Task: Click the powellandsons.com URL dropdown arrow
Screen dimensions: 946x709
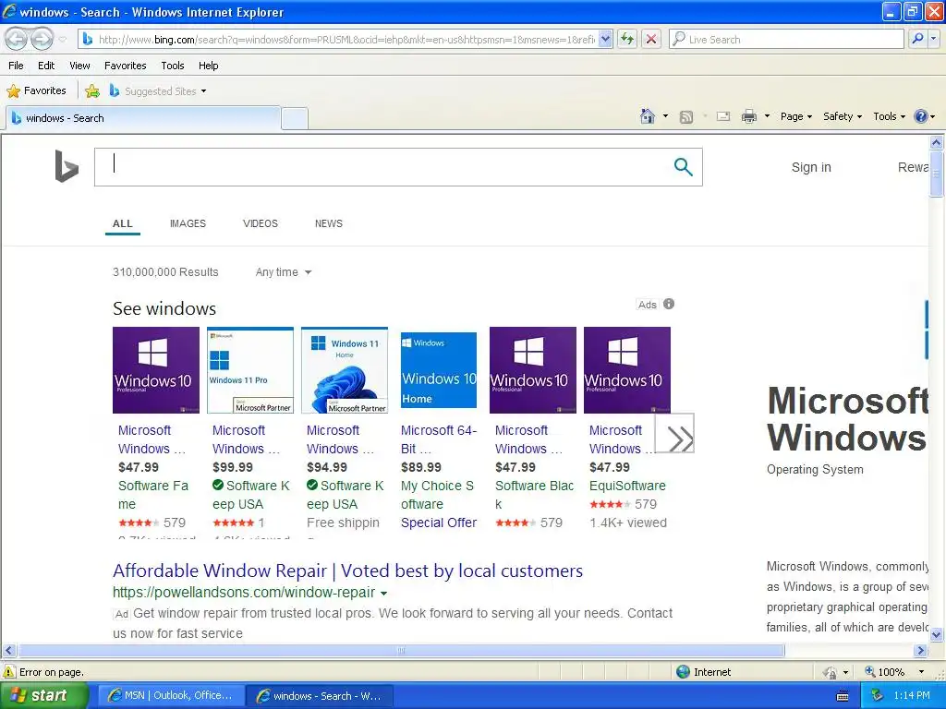Action: [383, 594]
